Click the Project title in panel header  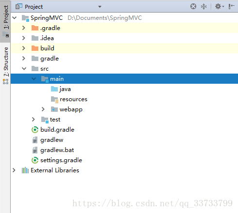[x=34, y=7]
